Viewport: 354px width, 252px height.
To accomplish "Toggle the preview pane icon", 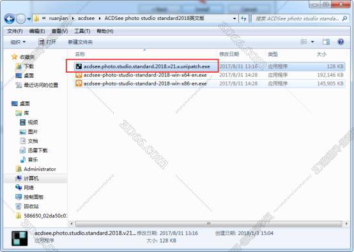I will click(x=326, y=41).
